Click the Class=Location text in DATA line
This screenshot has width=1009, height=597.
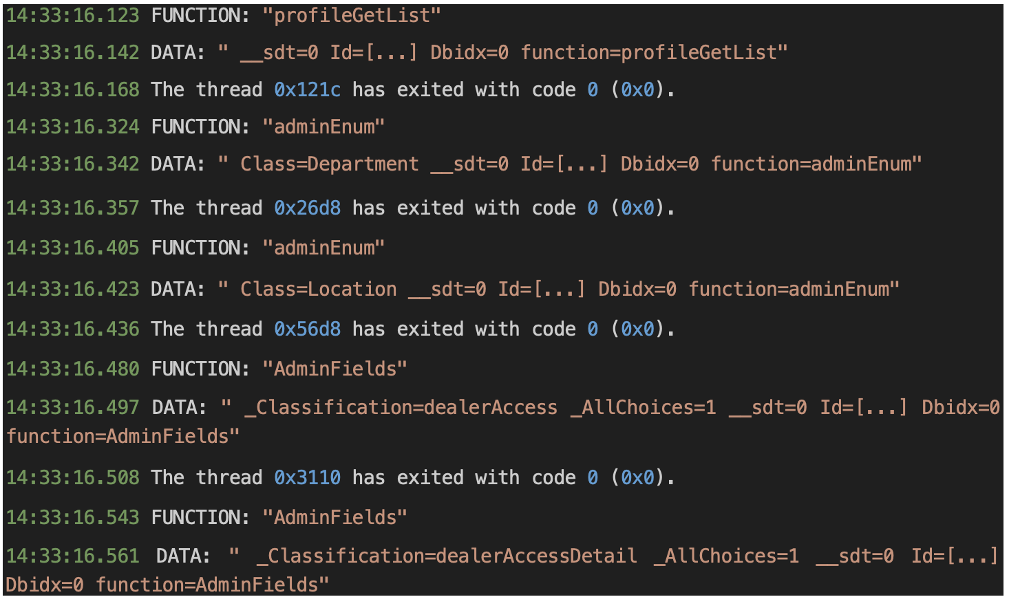318,289
